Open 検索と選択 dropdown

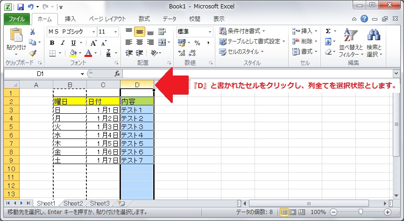click(375, 43)
